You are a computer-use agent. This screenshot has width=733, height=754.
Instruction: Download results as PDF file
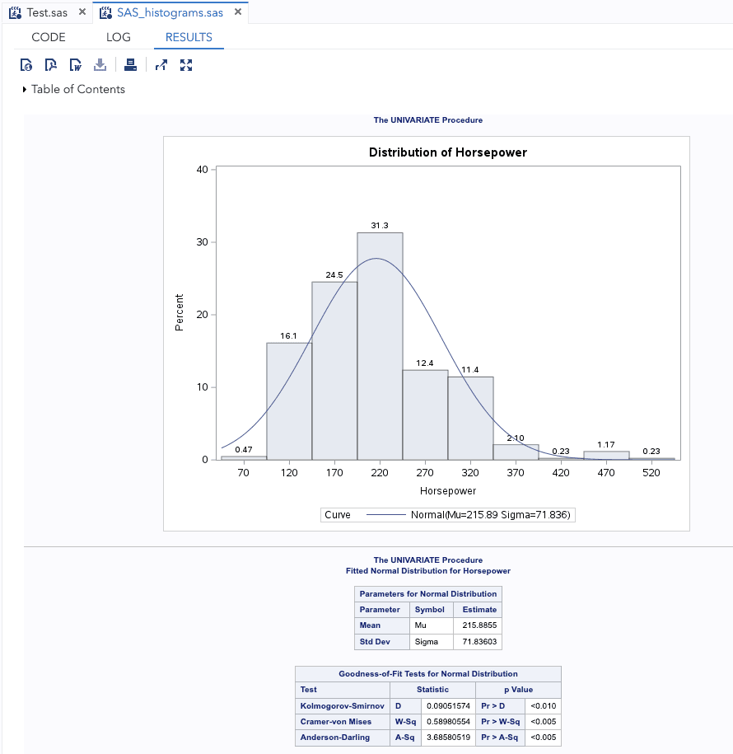(x=51, y=65)
